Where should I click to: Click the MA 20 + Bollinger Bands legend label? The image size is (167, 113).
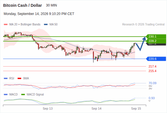coord(25,25)
